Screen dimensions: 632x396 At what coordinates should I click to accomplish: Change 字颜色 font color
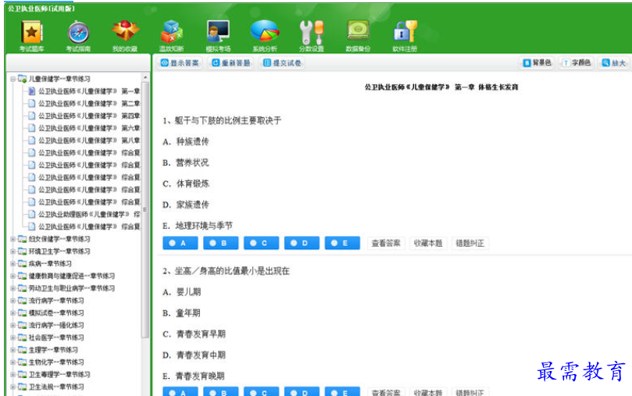[x=577, y=62]
